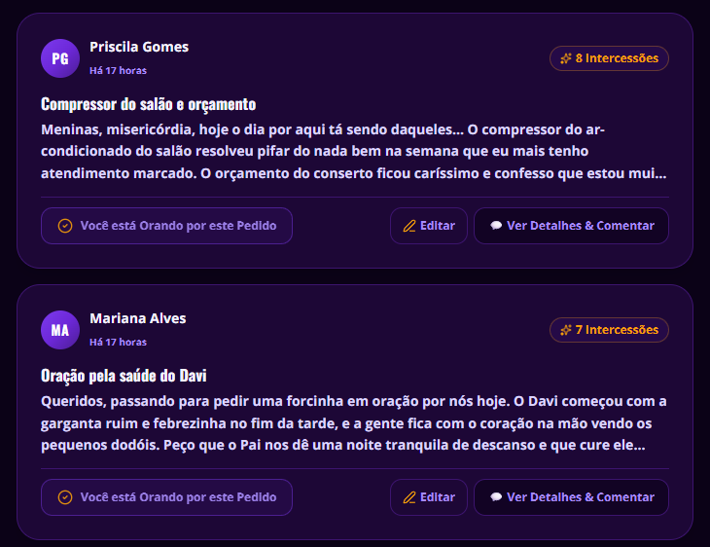
Task: Open title Compressor do salão e orçamento
Action: click(x=149, y=104)
